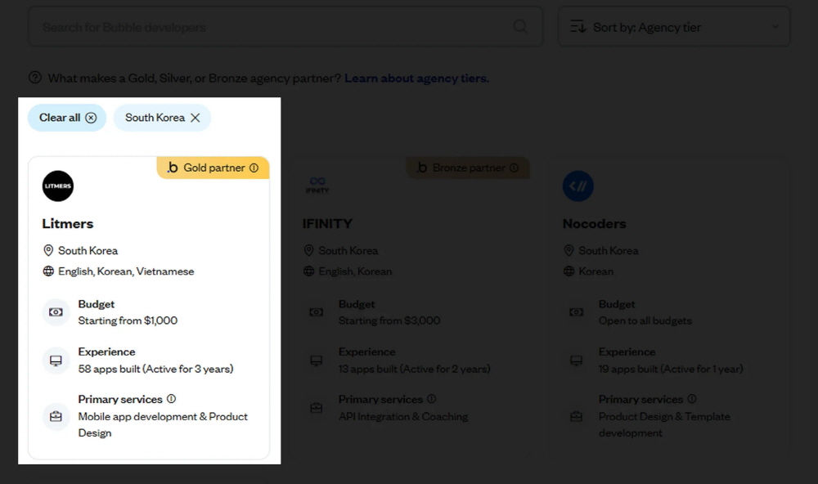
Task: Click the Nocoders blue code logo
Action: pyautogui.click(x=578, y=186)
